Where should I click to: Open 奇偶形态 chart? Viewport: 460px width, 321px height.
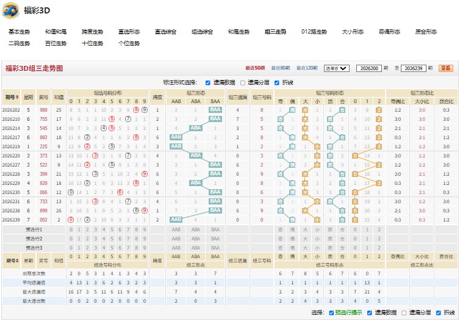[x=390, y=32]
